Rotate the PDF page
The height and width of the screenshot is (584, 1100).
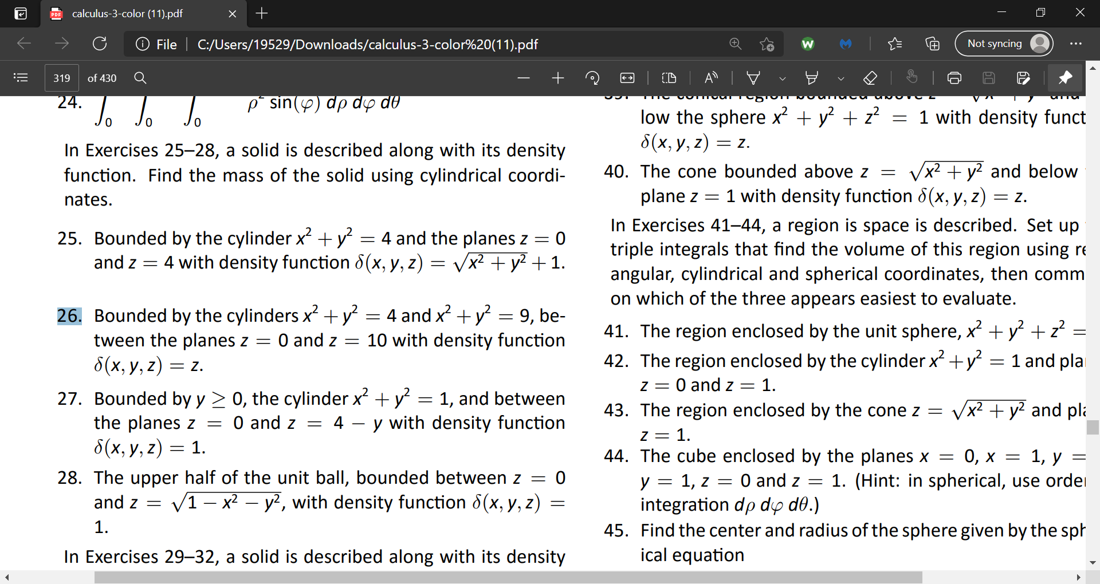tap(593, 78)
